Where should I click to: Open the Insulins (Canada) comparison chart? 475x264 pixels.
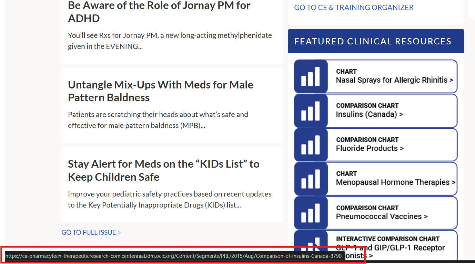369,114
